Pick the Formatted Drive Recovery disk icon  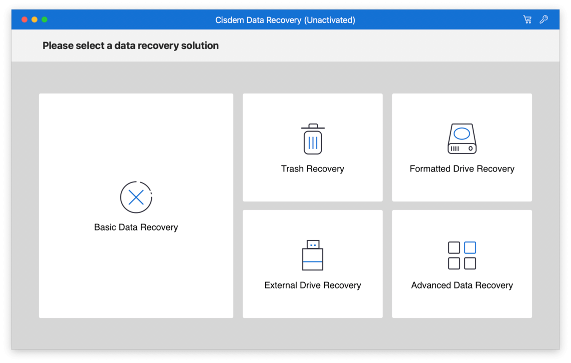click(x=462, y=139)
